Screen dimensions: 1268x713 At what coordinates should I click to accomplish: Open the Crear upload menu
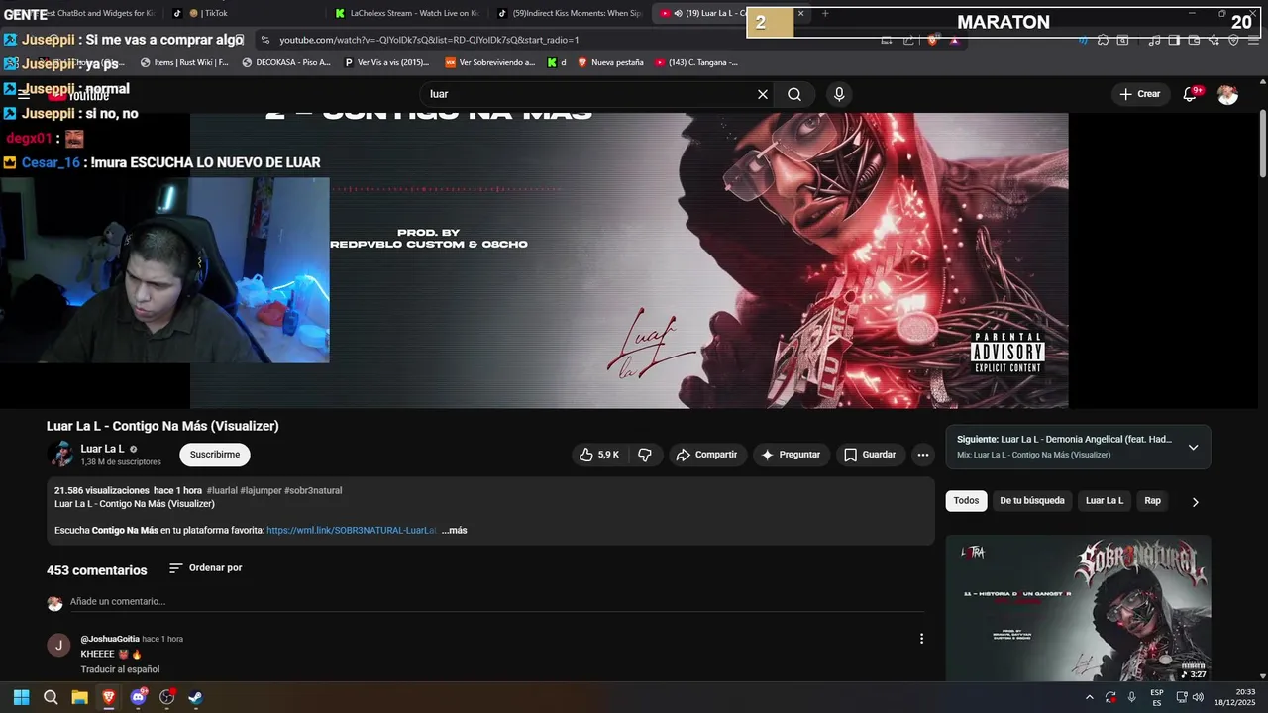point(1139,94)
